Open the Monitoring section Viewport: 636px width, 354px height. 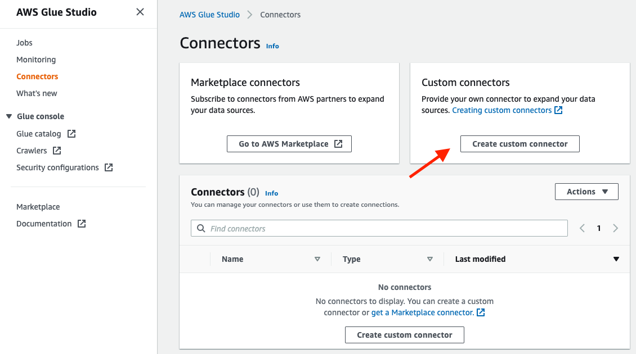pyautogui.click(x=35, y=59)
